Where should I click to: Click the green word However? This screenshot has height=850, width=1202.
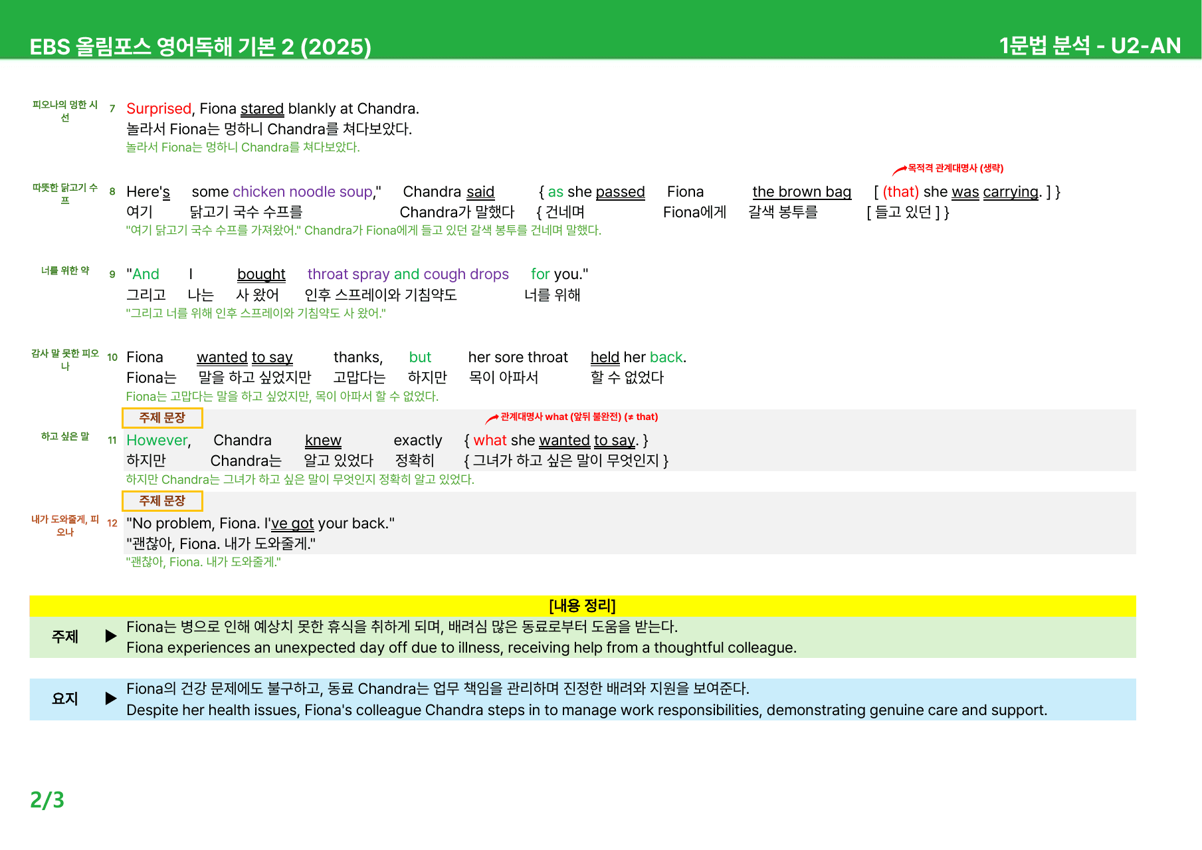(x=157, y=441)
